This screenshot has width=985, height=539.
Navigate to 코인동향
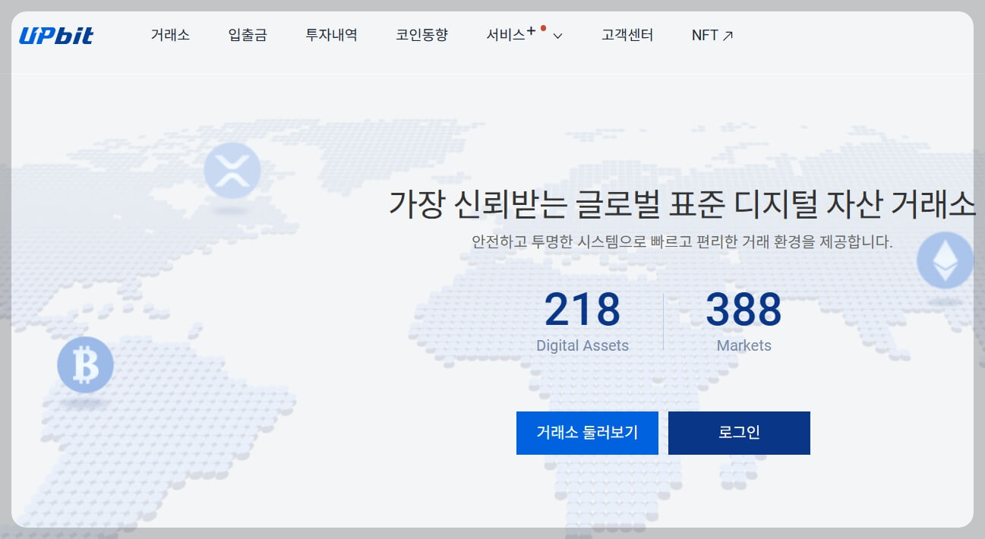[421, 34]
